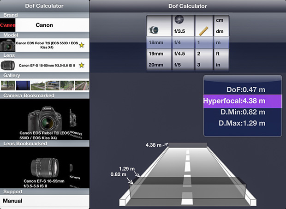This screenshot has height=209, width=286.
Task: Choose distance 3 on the distance wheel
Action: 199,65
